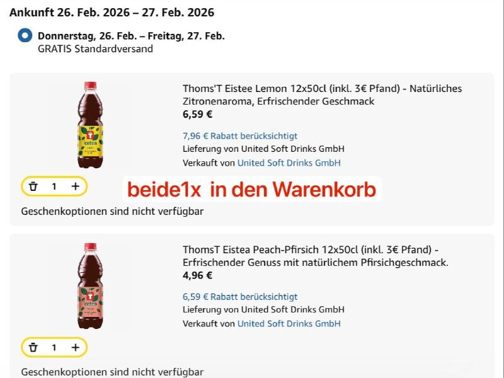
Task: Click the quantity number for Peach Eistea
Action: 54,347
